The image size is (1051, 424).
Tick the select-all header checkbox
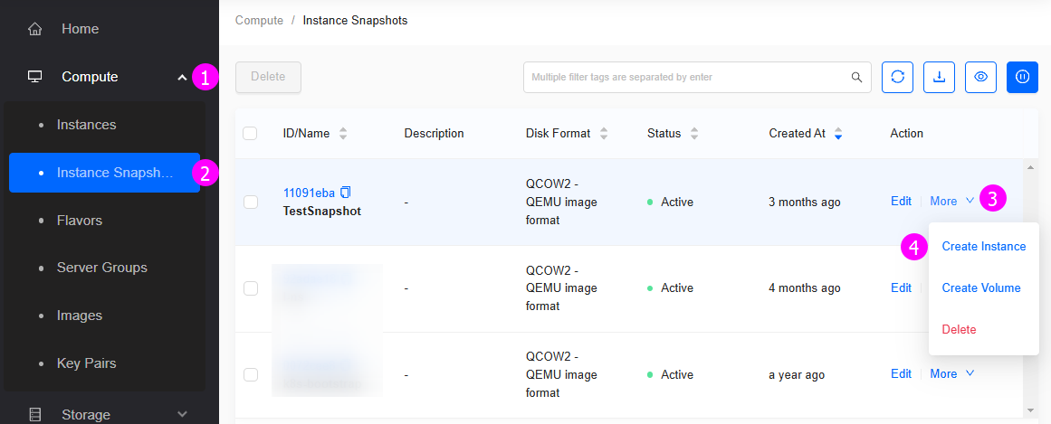pos(250,133)
